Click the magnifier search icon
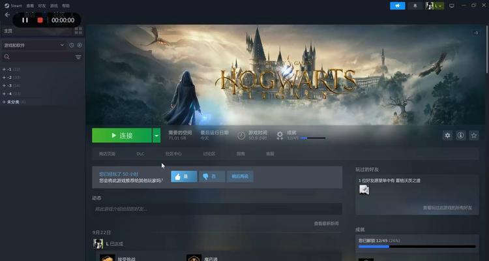This screenshot has height=261, width=489. click(7, 57)
